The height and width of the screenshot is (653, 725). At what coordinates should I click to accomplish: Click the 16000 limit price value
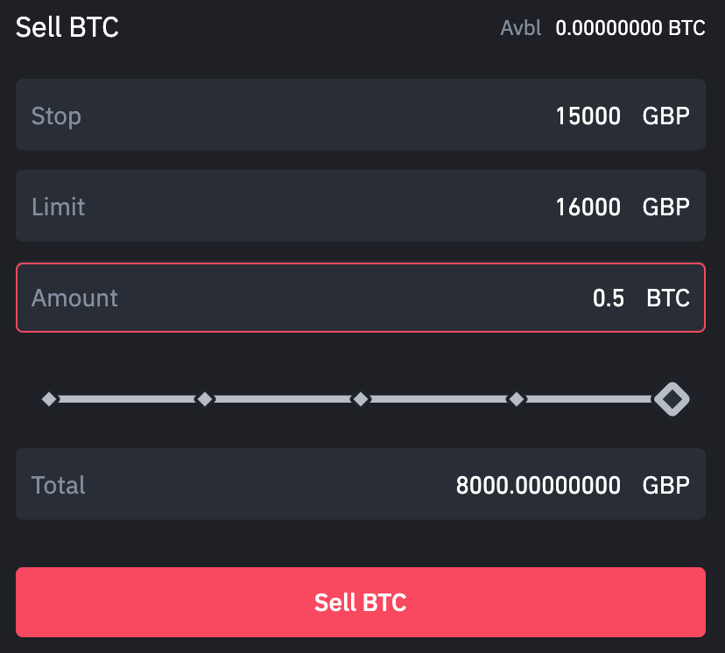(588, 207)
